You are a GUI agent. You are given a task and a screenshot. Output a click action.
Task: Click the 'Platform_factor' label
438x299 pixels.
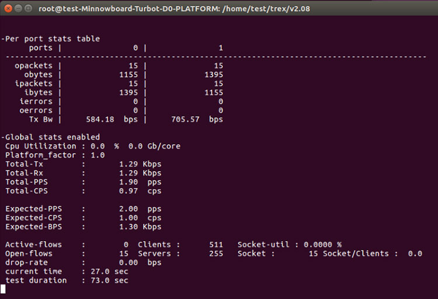(40, 155)
